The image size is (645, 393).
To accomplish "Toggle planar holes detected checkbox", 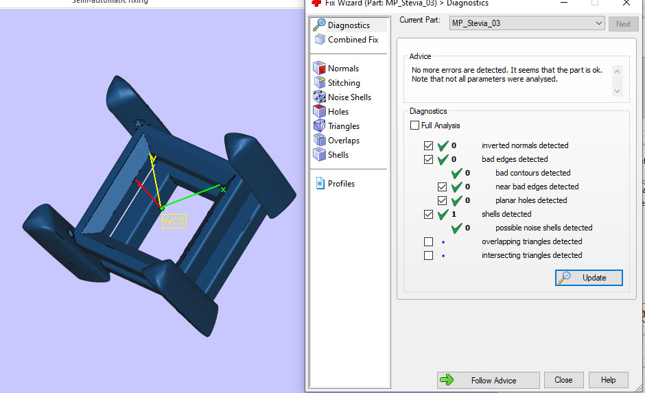I will pyautogui.click(x=442, y=200).
